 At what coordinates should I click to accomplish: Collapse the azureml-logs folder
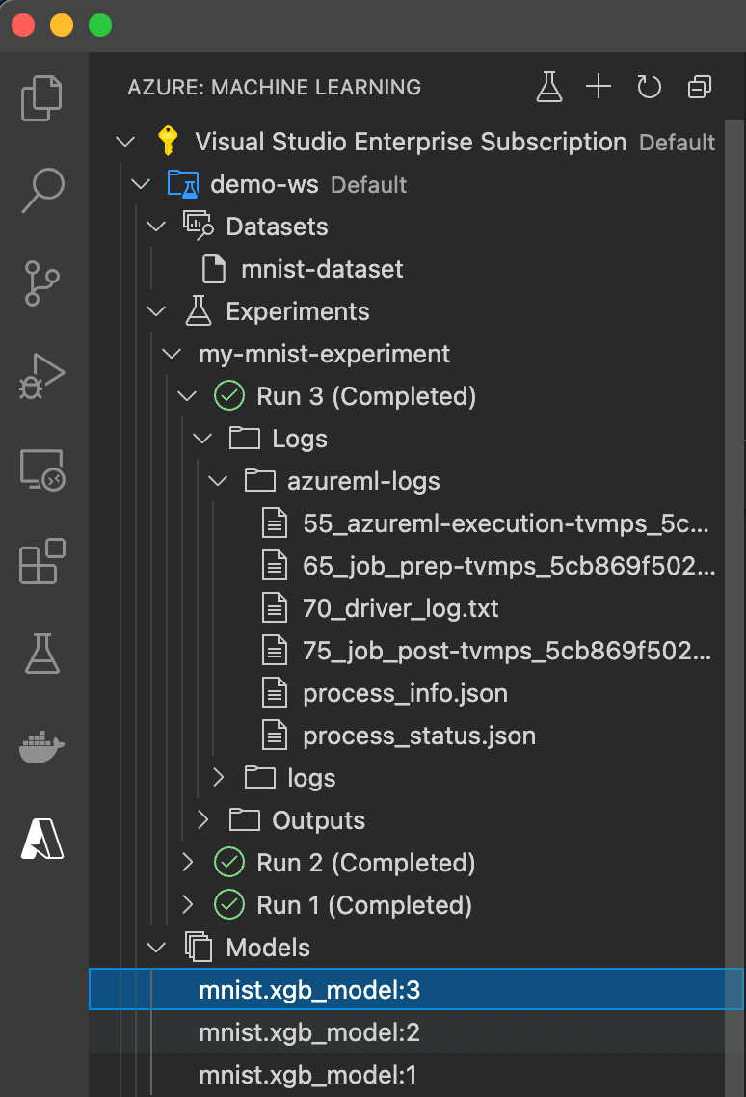[219, 481]
